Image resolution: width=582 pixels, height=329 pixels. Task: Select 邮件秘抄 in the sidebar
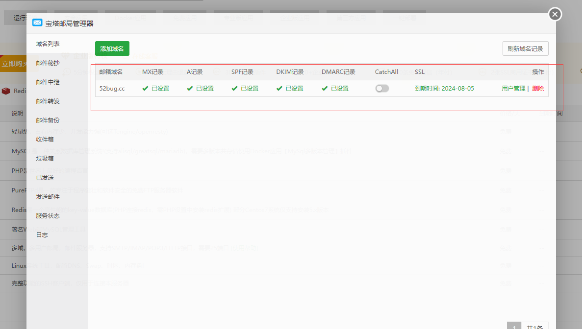[48, 63]
